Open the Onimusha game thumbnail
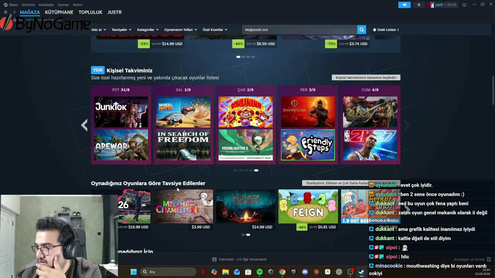 pos(370,112)
